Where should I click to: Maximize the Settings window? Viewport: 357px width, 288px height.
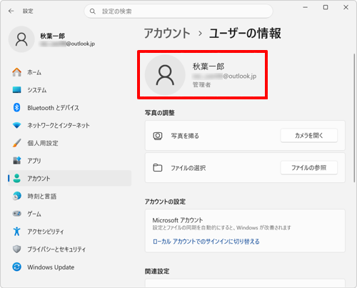coord(326,7)
